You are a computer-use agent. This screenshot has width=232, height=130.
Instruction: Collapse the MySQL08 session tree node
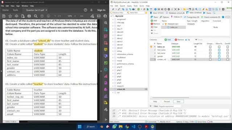point(111,16)
